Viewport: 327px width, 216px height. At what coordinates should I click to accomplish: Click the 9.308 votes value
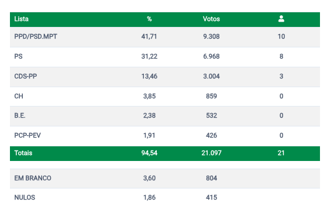pyautogui.click(x=211, y=36)
